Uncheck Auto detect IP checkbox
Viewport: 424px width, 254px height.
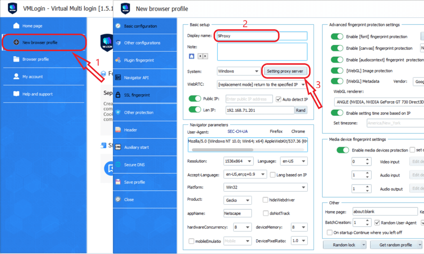pyautogui.click(x=278, y=99)
